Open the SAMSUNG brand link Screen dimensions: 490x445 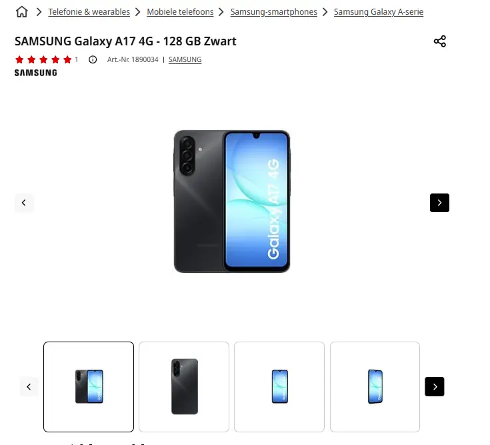click(185, 59)
